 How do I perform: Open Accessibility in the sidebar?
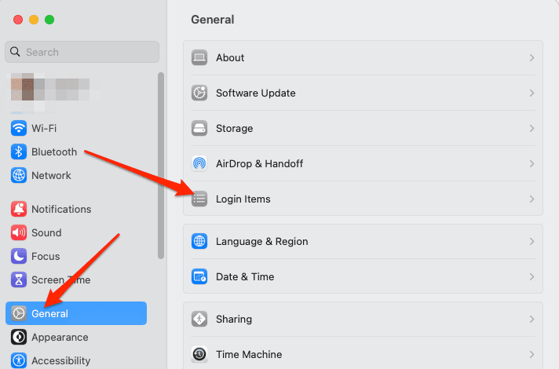point(60,360)
